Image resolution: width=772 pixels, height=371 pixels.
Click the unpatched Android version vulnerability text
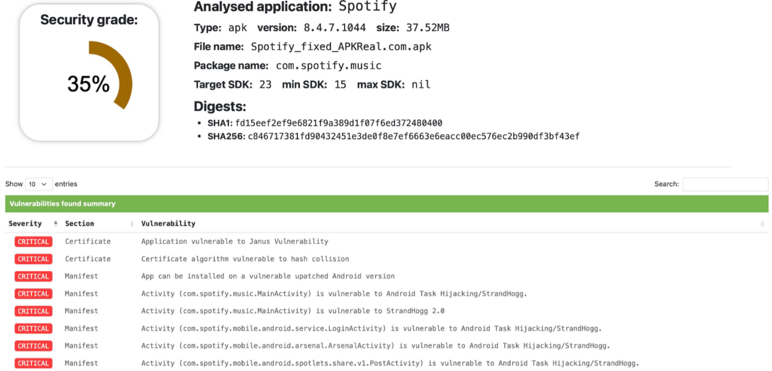click(268, 276)
